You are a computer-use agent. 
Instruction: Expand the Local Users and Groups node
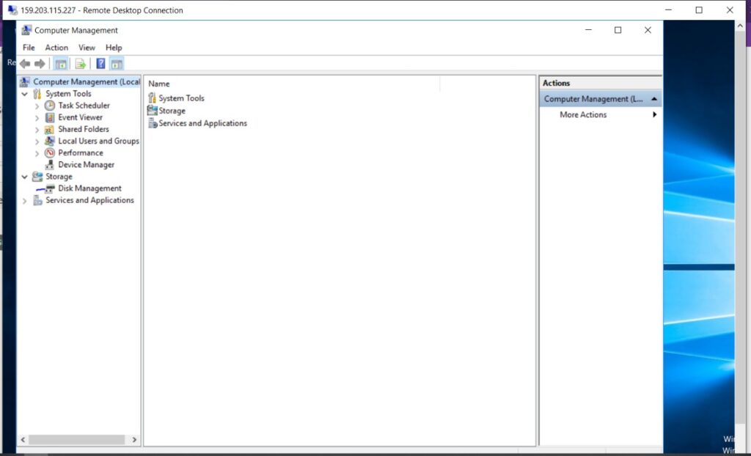coord(37,141)
